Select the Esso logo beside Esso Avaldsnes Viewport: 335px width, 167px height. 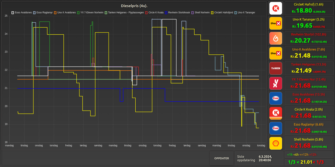click(276, 98)
